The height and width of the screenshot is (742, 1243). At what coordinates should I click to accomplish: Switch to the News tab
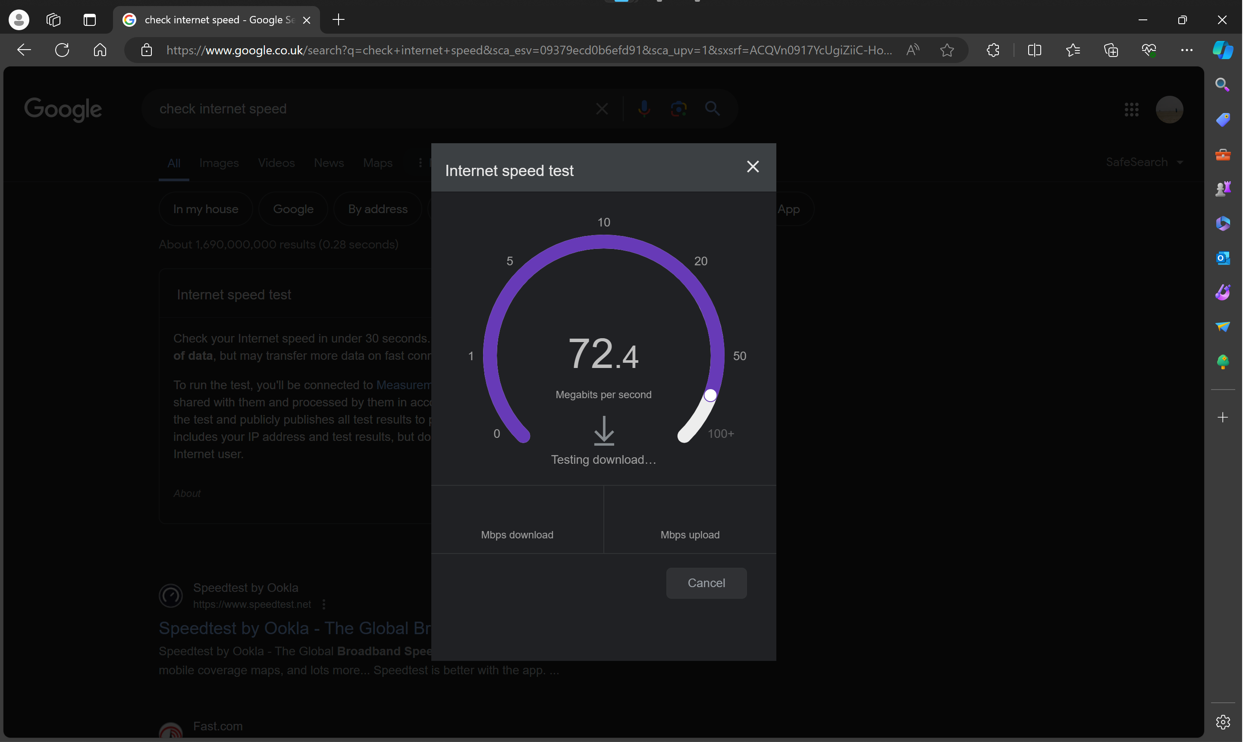click(329, 163)
